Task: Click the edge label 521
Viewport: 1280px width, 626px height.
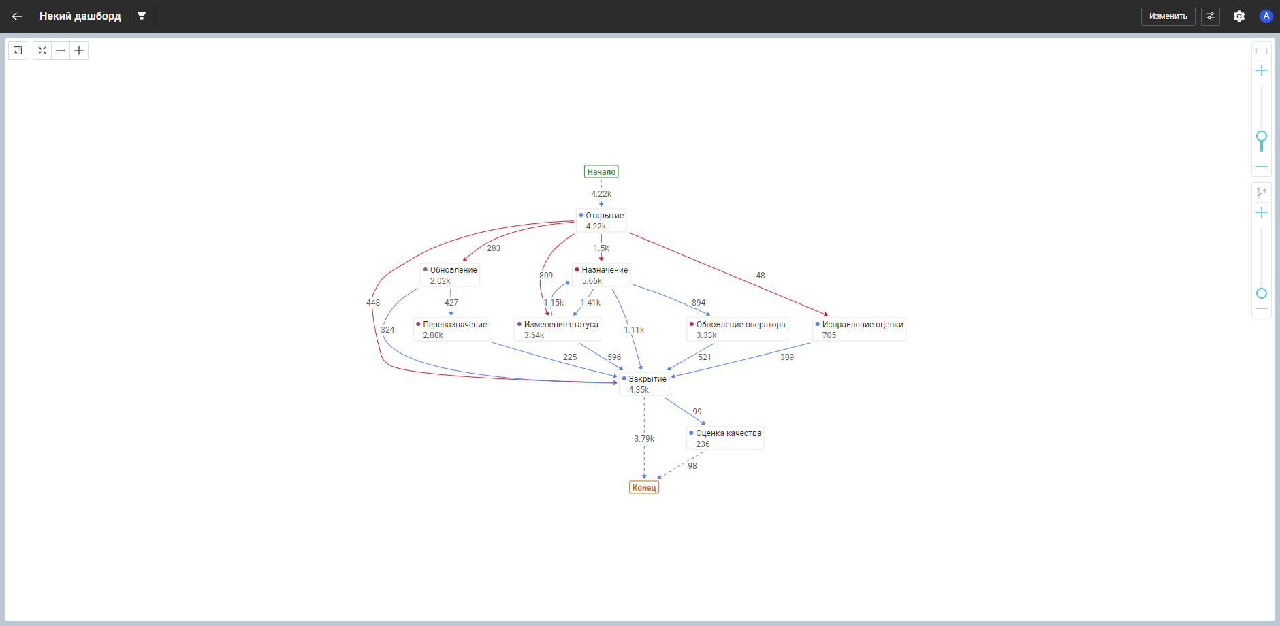Action: [x=705, y=357]
